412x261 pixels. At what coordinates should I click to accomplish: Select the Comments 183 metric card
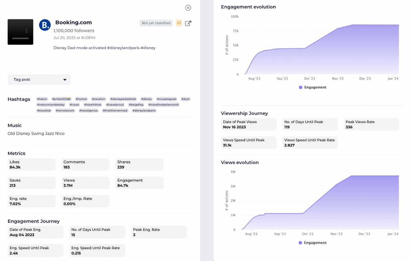[x=85, y=164]
